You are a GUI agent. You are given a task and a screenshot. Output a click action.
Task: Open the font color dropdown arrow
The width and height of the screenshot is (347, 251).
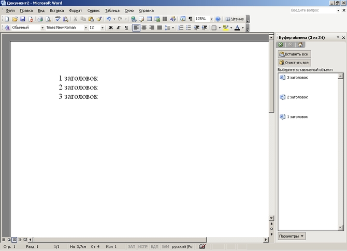243,27
